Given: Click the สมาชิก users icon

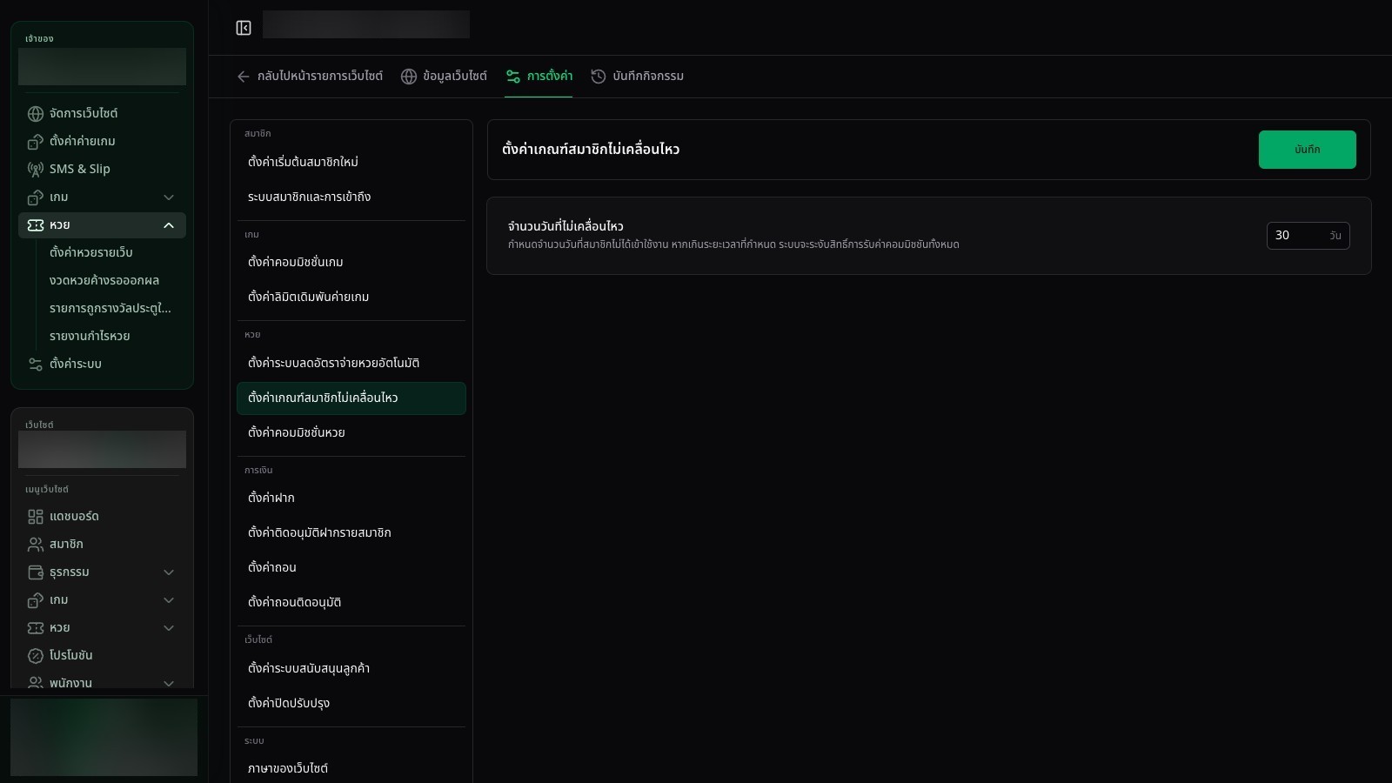Looking at the screenshot, I should 36,545.
